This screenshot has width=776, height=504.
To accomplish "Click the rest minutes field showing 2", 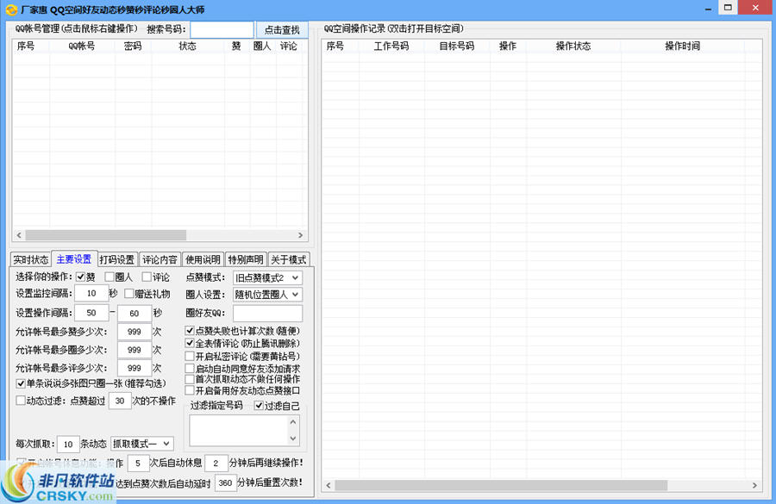I will click(x=216, y=463).
